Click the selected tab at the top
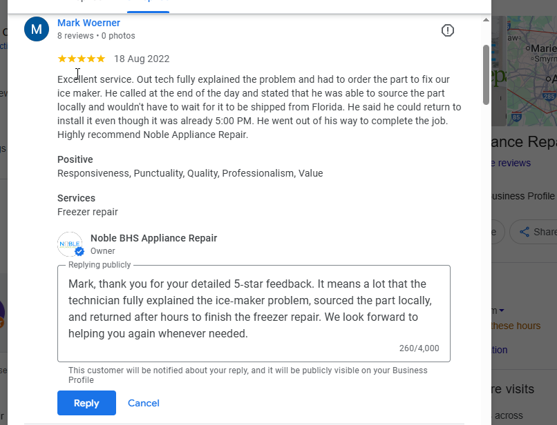This screenshot has width=557, height=425. point(149,3)
